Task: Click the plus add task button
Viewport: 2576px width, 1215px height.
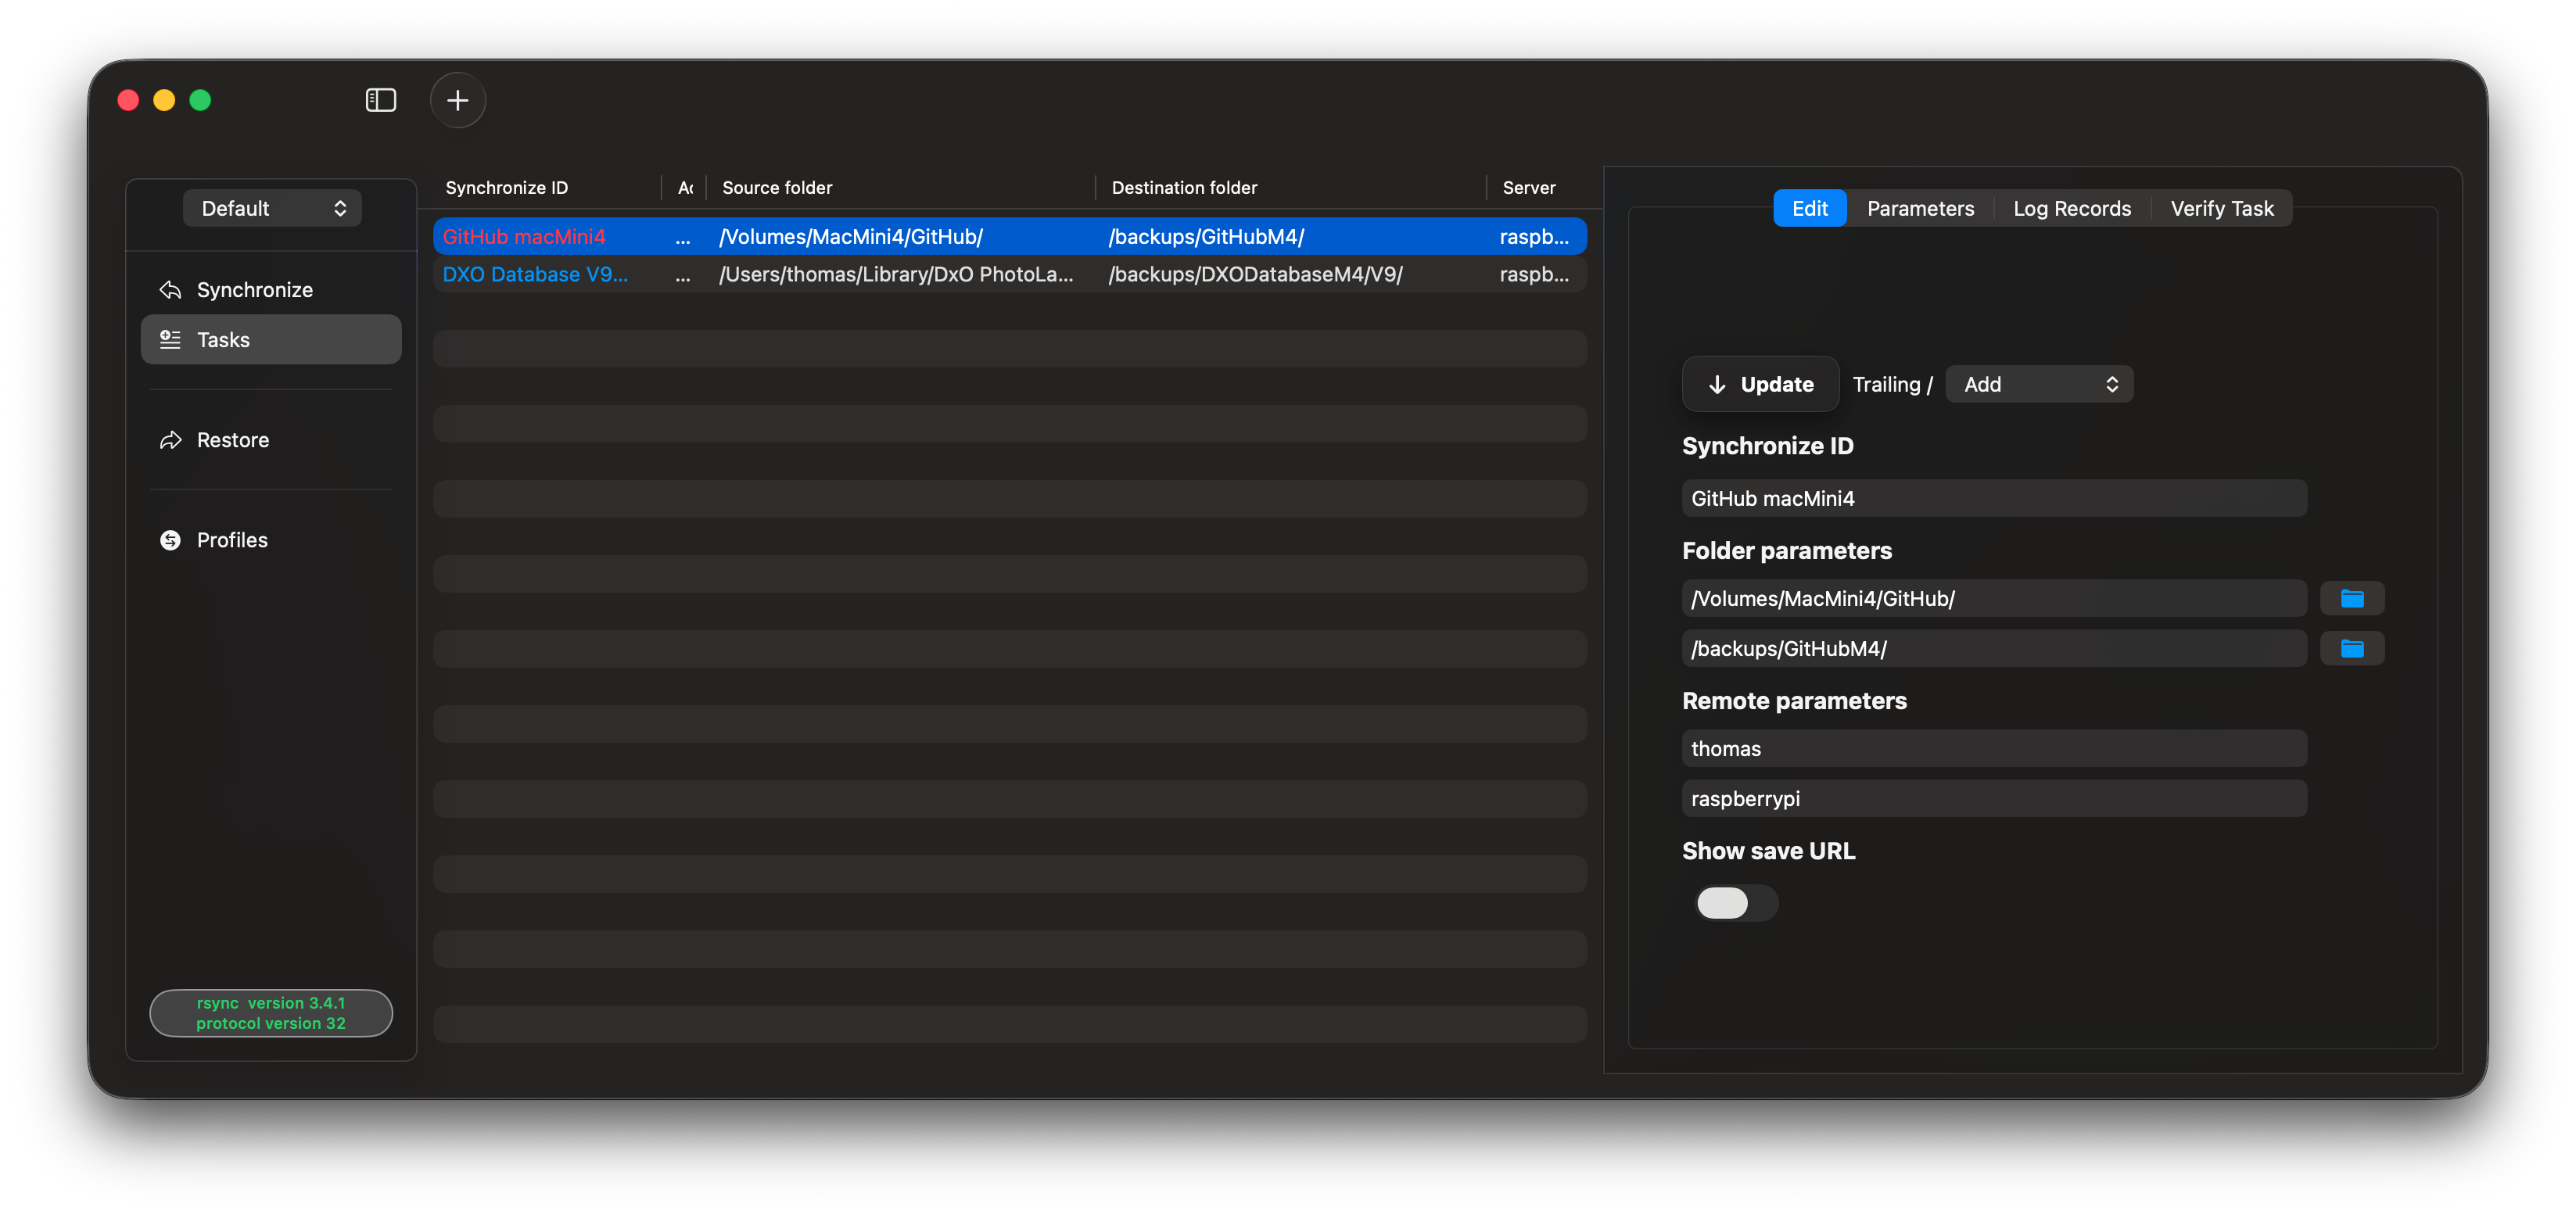Action: [458, 100]
